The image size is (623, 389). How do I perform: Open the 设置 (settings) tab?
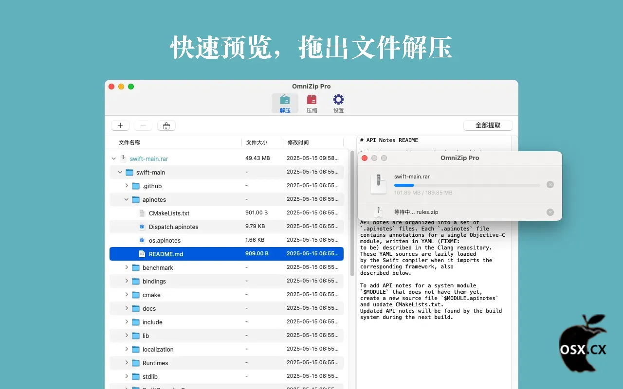click(338, 104)
